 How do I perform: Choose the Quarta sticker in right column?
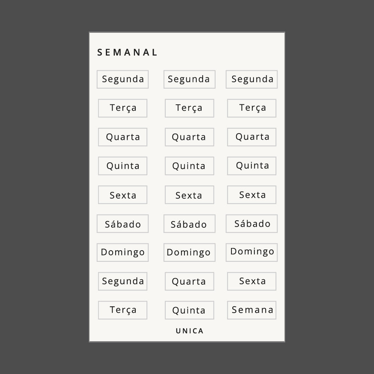[252, 137]
